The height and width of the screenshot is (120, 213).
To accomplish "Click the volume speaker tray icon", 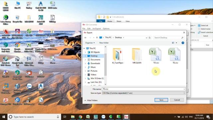I will (x=186, y=117).
